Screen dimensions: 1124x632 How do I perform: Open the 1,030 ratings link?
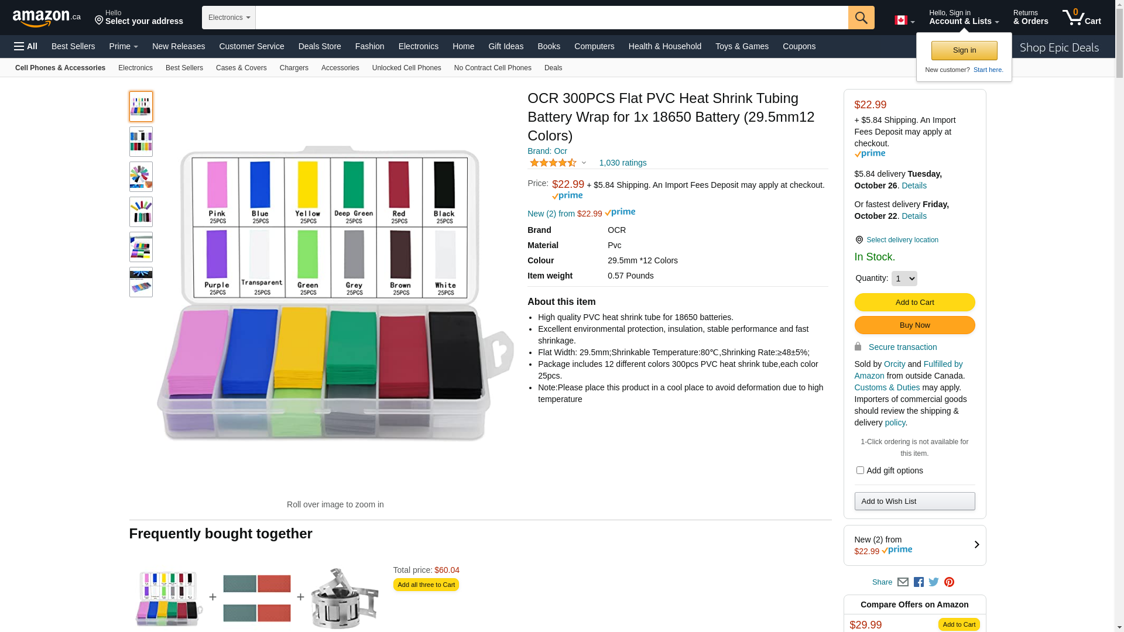[x=622, y=163]
